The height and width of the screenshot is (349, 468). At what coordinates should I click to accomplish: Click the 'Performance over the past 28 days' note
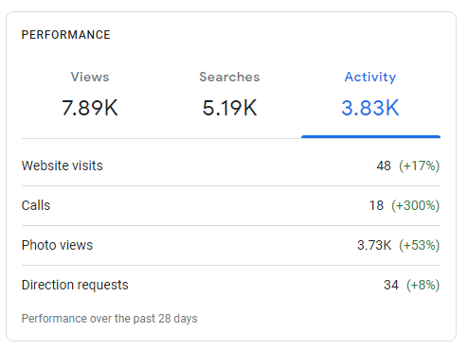pos(110,319)
